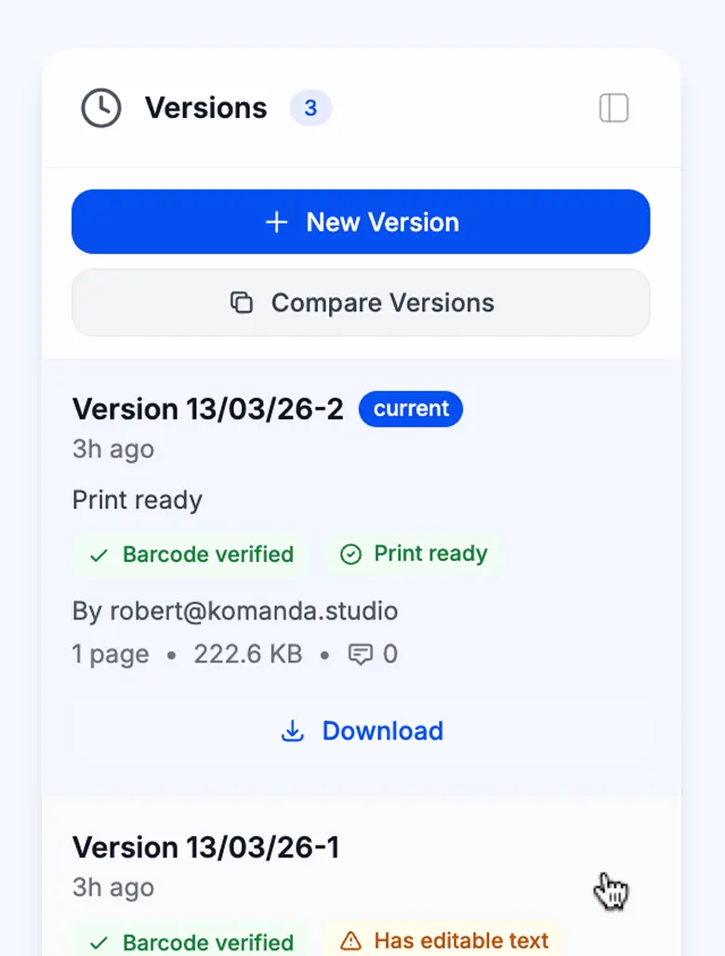725x956 pixels.
Task: Select the Versions heading
Action: 205,108
